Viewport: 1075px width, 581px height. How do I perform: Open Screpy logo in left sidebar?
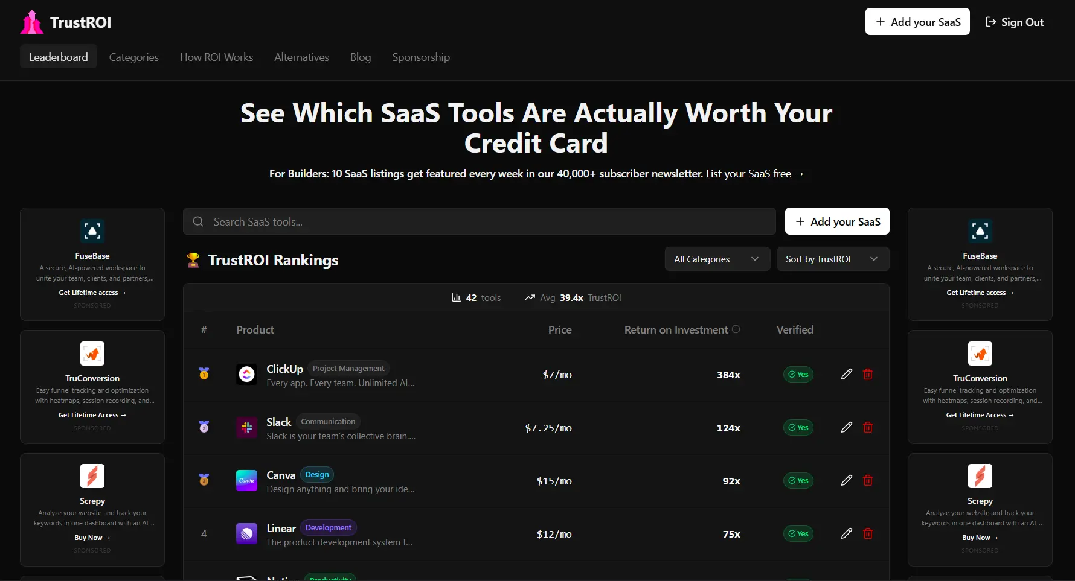pyautogui.click(x=92, y=476)
